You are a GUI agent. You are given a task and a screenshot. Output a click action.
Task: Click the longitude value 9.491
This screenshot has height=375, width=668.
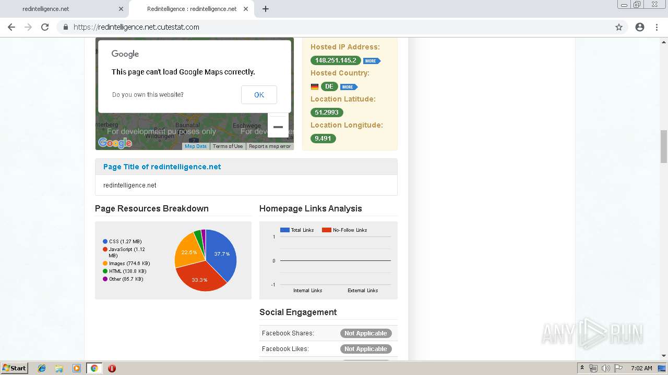point(323,139)
